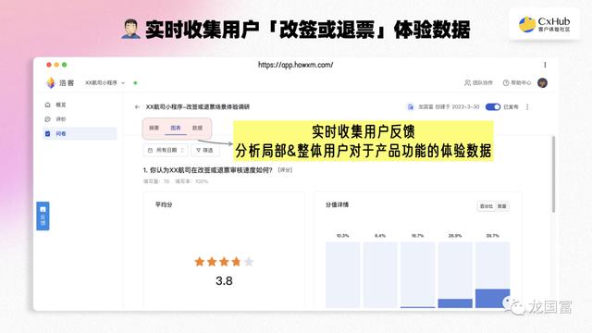Image resolution: width=592 pixels, height=333 pixels.
Task: Click the vertical scrollbar of the page
Action: tap(553, 174)
